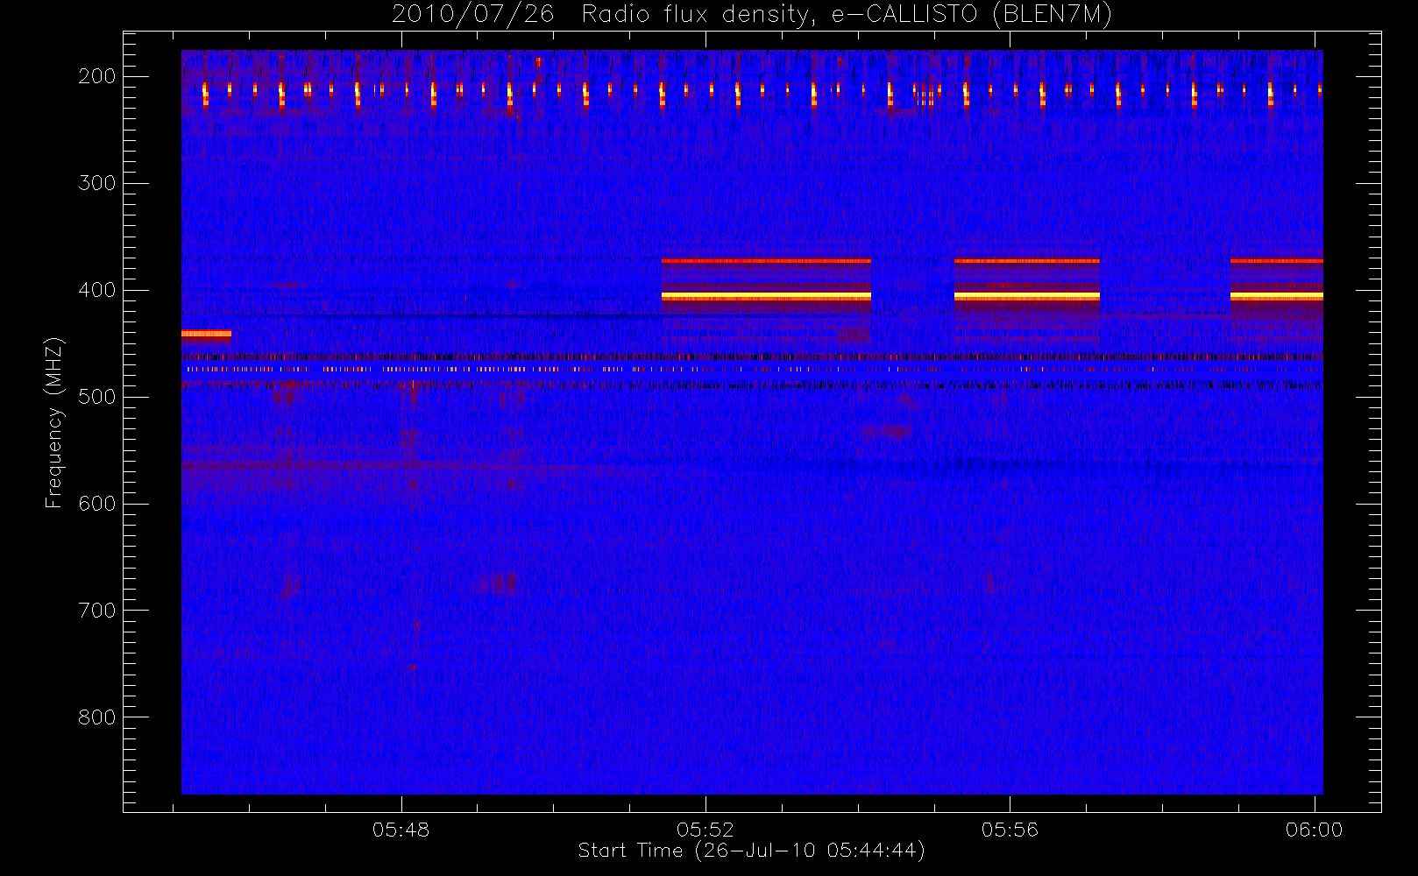
Task: Click the 05:56 time tick label
Action: [1010, 830]
